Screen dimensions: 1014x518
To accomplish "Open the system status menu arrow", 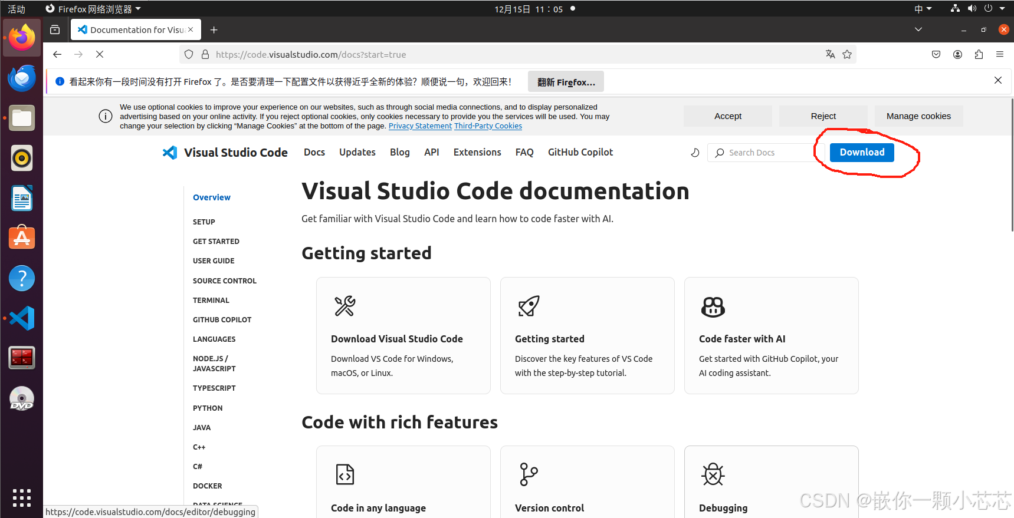I will pos(1002,9).
